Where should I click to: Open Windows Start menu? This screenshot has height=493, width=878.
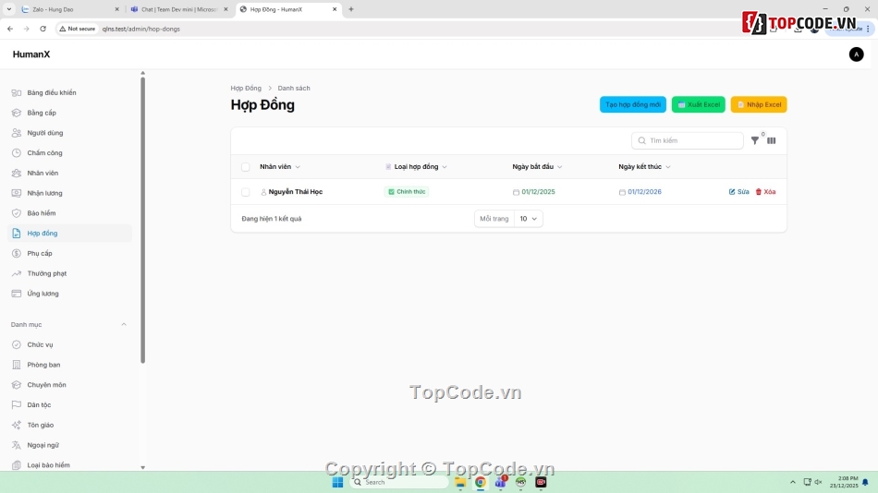pyautogui.click(x=337, y=482)
